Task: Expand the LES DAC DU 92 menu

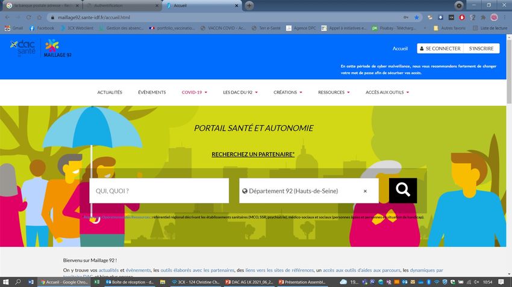Action: 240,92
